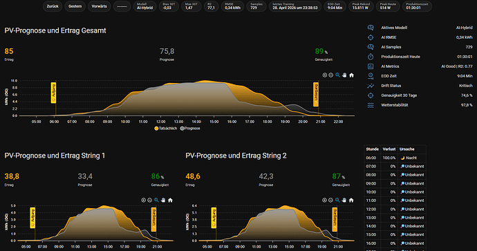
Task: Open Modell AI-Hybrid chip
Action: pos(144,6)
